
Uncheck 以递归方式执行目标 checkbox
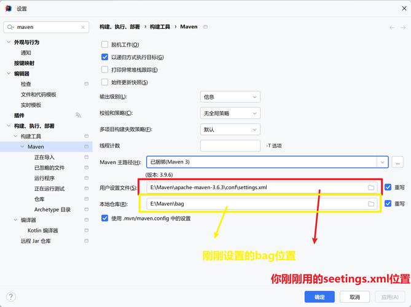click(x=104, y=57)
